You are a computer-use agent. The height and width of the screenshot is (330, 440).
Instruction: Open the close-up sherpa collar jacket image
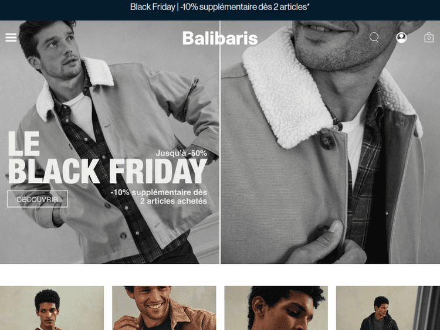tap(330, 142)
